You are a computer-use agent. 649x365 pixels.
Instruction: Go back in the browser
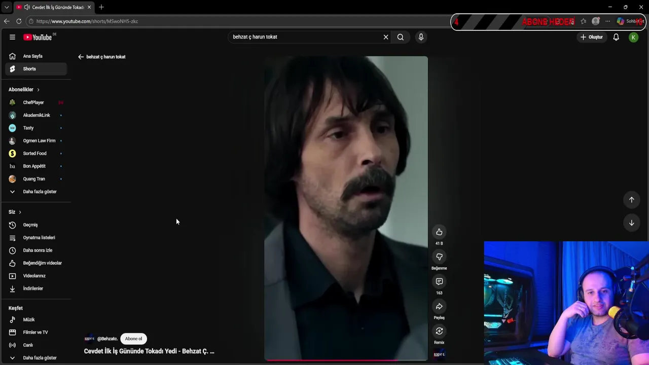click(x=6, y=21)
